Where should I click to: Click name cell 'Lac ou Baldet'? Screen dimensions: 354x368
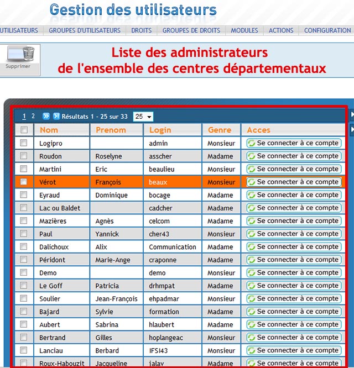(x=60, y=208)
